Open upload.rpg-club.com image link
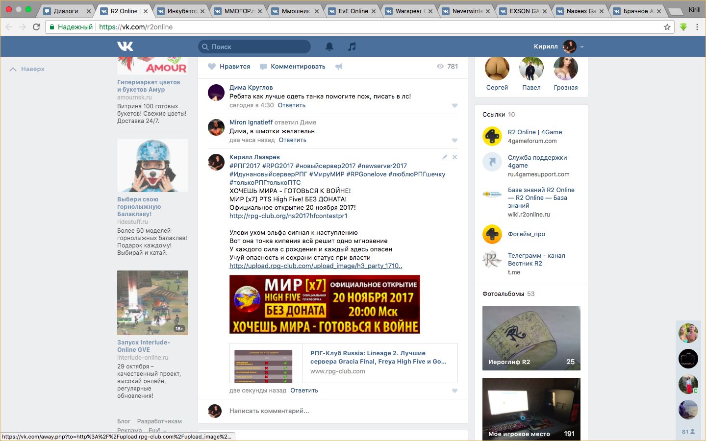This screenshot has width=706, height=441. [316, 266]
